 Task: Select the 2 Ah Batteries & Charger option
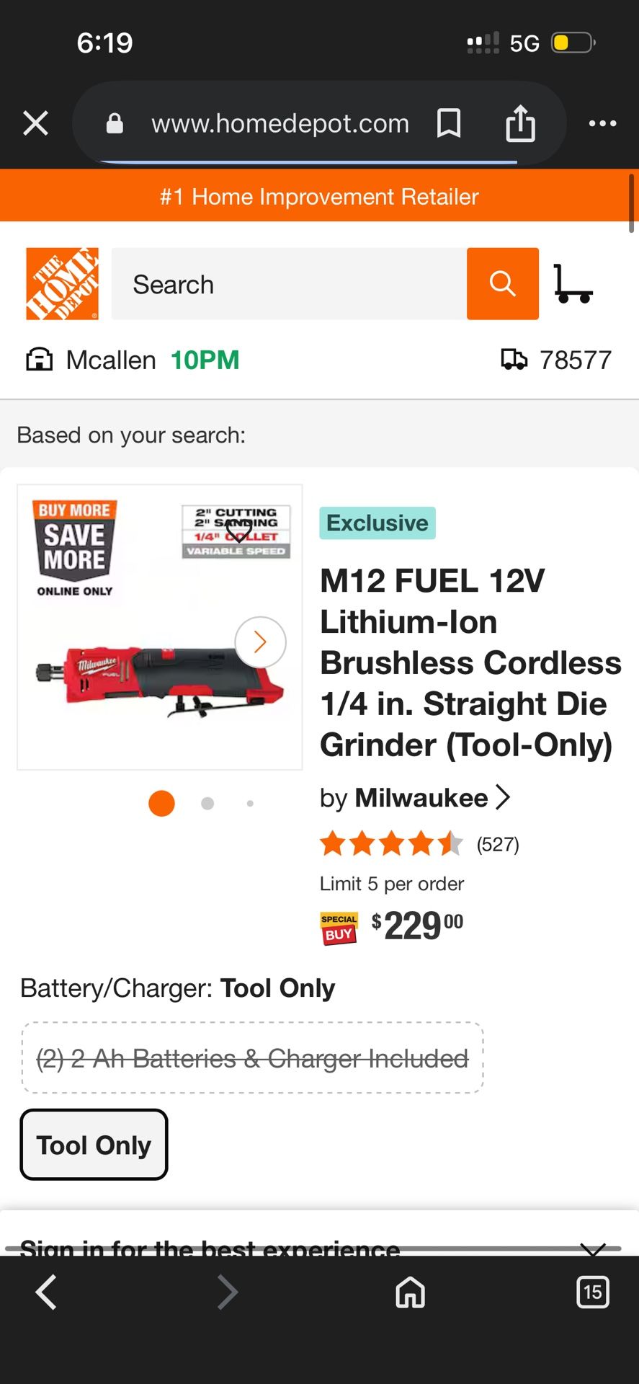click(x=252, y=1058)
